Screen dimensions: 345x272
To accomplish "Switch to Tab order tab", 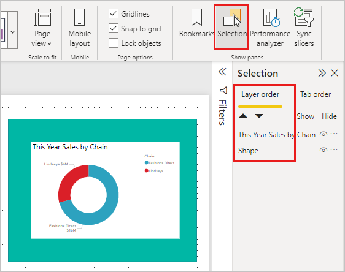I will tap(316, 94).
